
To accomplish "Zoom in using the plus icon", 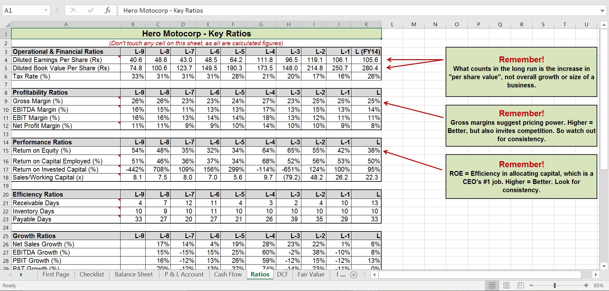I will pyautogui.click(x=586, y=285).
